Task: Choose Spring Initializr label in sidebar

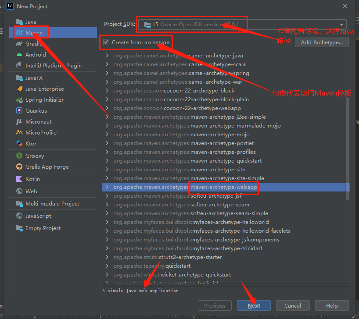Action: 44,100
